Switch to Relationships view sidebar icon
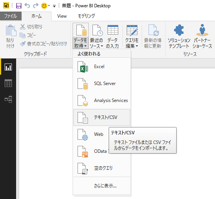Screen dimensions: 215x199 pyautogui.click(x=8, y=99)
